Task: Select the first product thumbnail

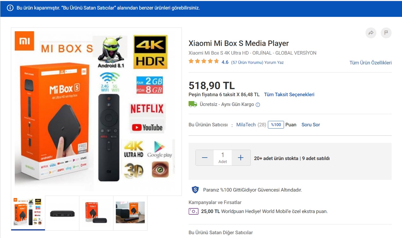Action: [x=28, y=213]
